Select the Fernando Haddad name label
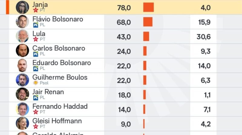 [x=60, y=106]
